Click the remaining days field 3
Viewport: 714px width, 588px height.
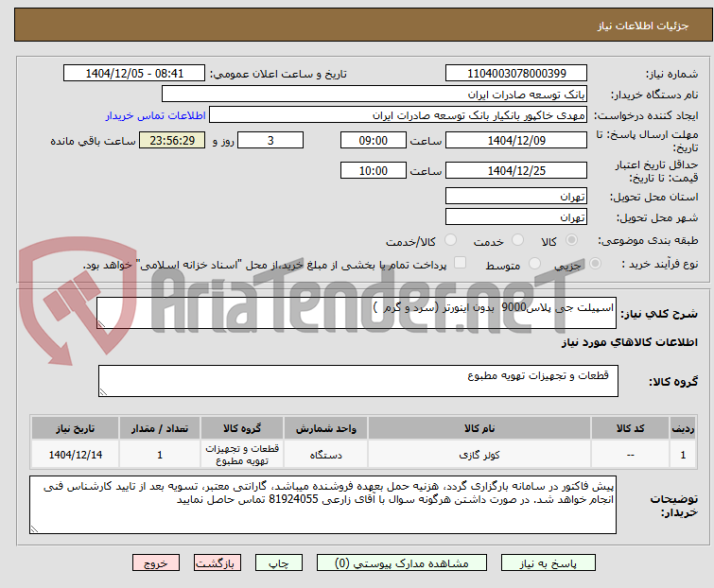(x=270, y=140)
